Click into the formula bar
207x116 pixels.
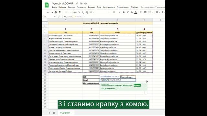[x=114, y=16]
